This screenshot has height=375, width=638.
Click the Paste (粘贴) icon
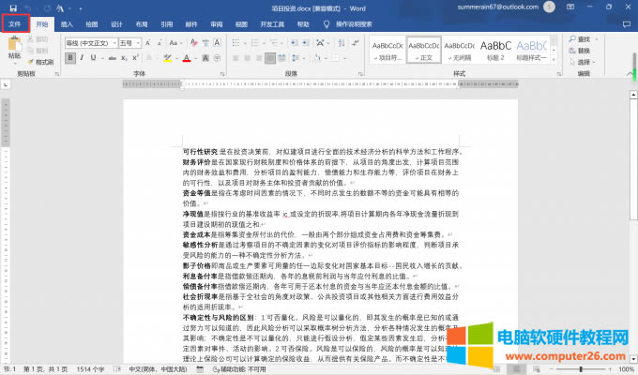pyautogui.click(x=13, y=49)
